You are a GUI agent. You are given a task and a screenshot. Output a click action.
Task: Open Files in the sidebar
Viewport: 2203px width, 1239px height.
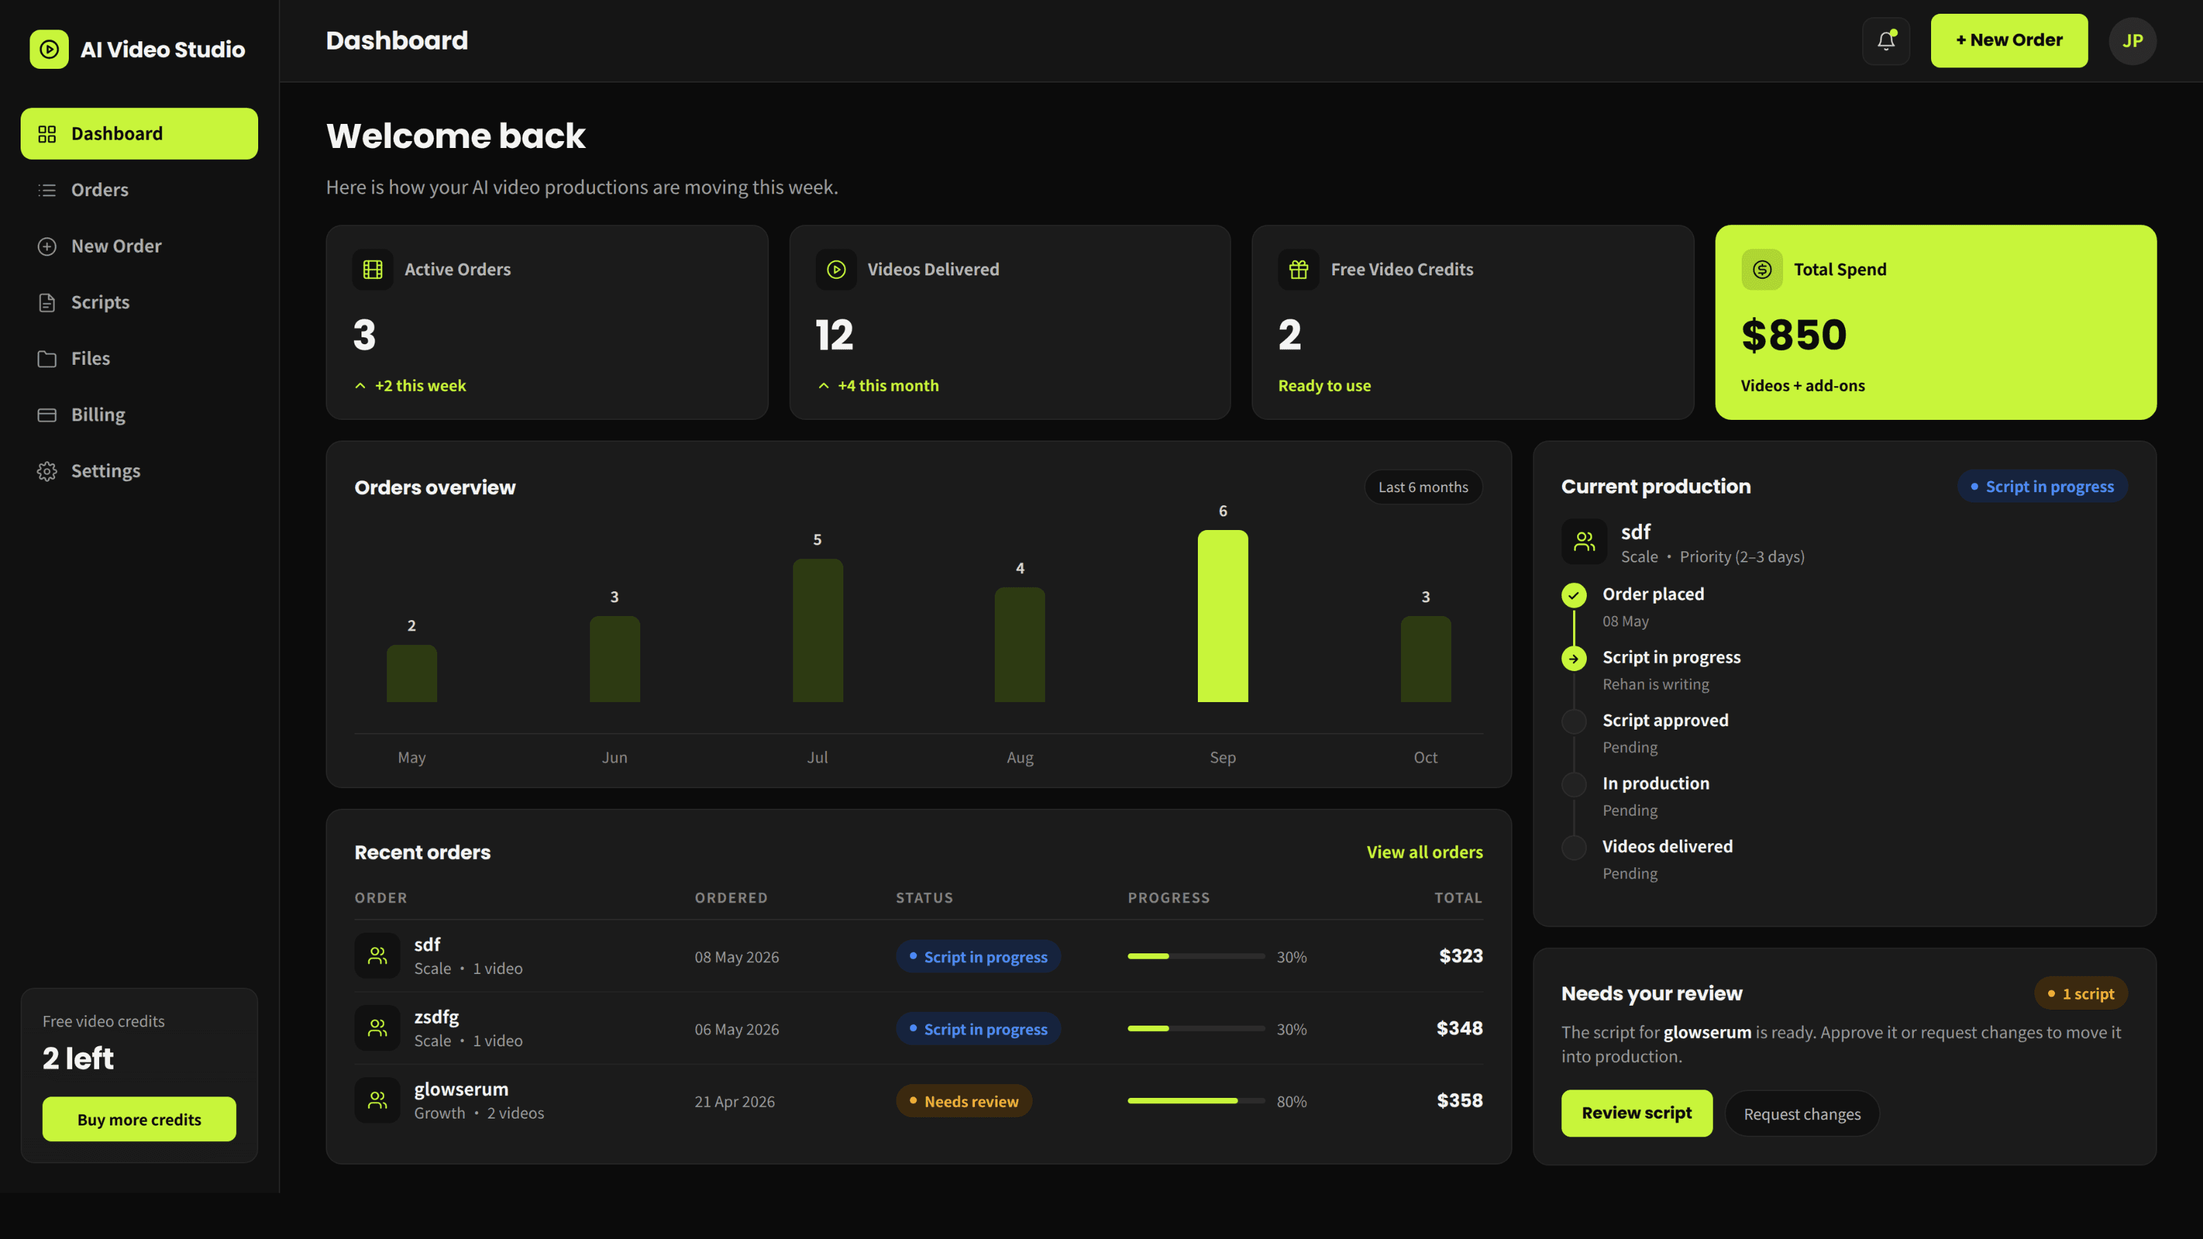[139, 358]
